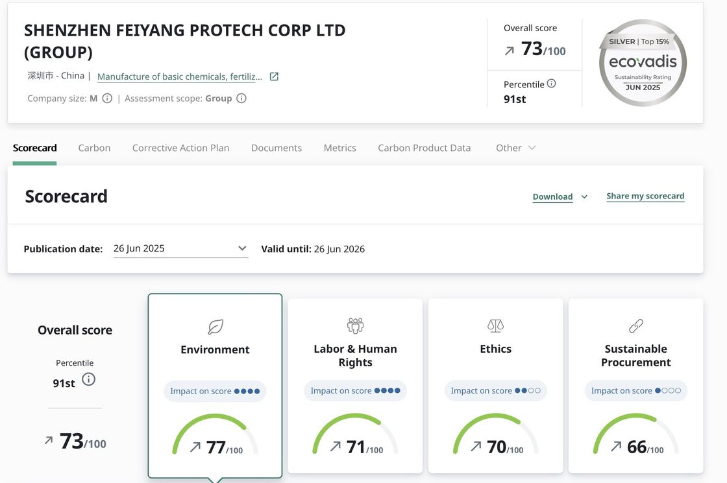
Task: Click the EcoVadis Silver medal badge
Action: 642,63
